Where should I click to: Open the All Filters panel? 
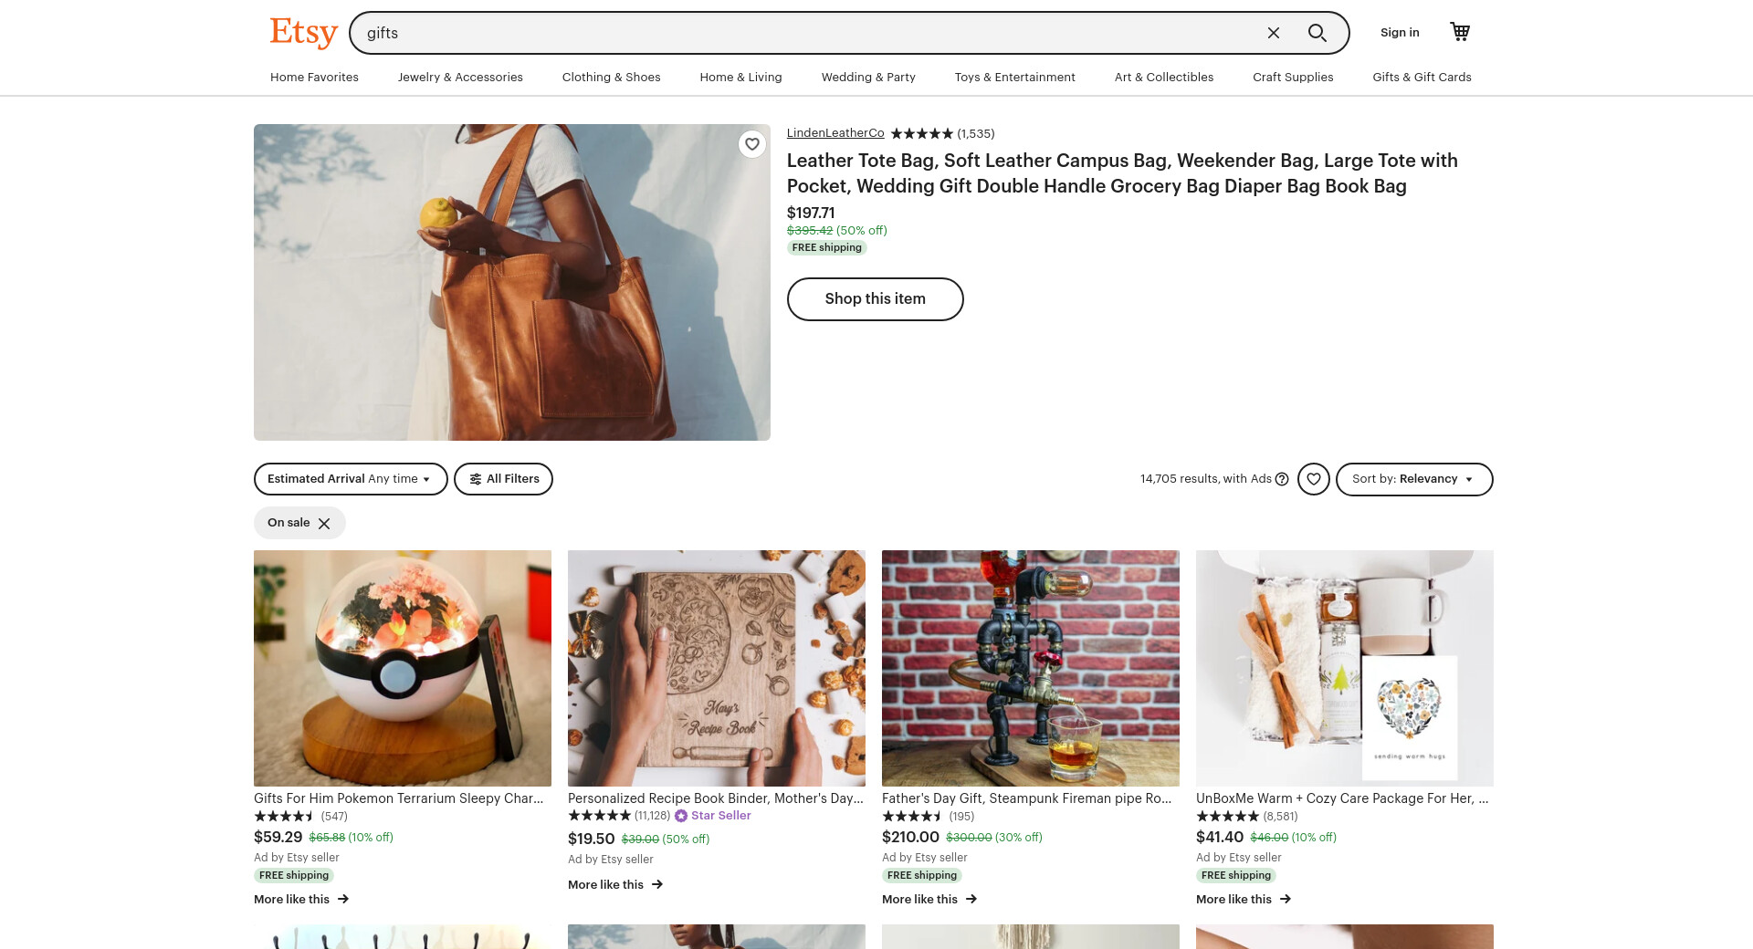click(x=503, y=479)
